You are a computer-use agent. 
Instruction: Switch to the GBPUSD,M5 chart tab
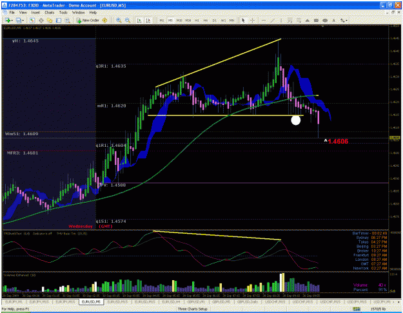tap(221, 301)
